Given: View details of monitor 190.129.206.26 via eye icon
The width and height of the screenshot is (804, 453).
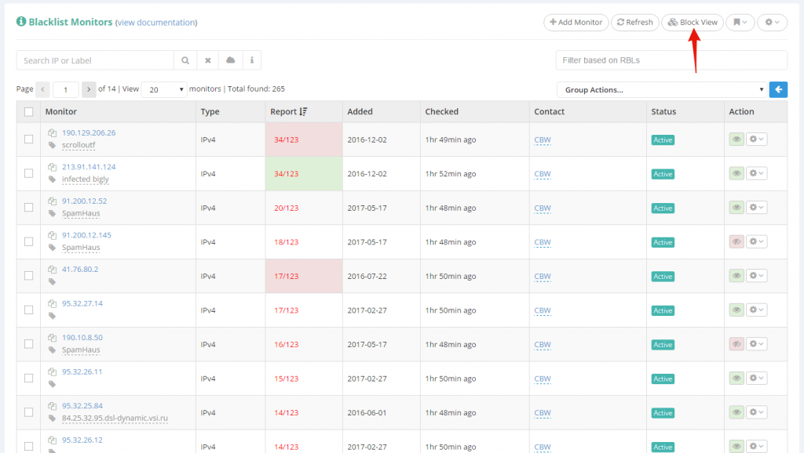Looking at the screenshot, I should point(736,139).
